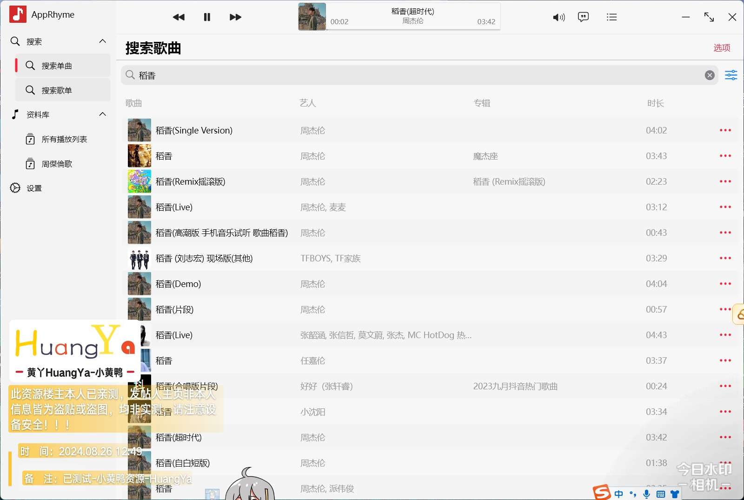Click the Sogou microphone voice input icon
This screenshot has width=744, height=500.
click(646, 494)
